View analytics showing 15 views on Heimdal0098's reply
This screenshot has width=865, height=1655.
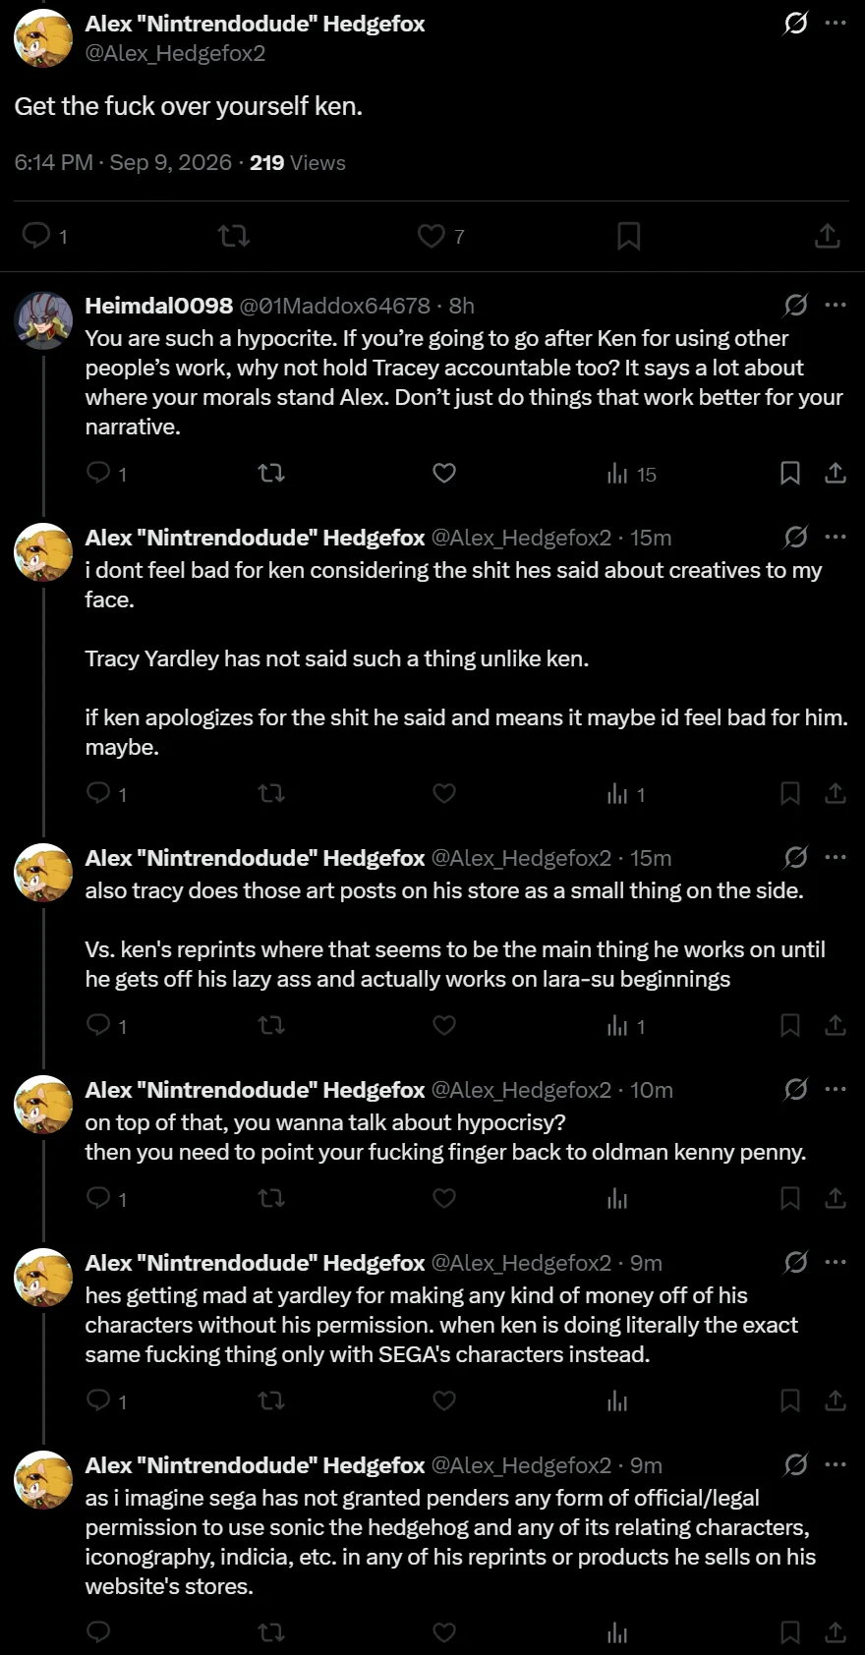(x=631, y=474)
